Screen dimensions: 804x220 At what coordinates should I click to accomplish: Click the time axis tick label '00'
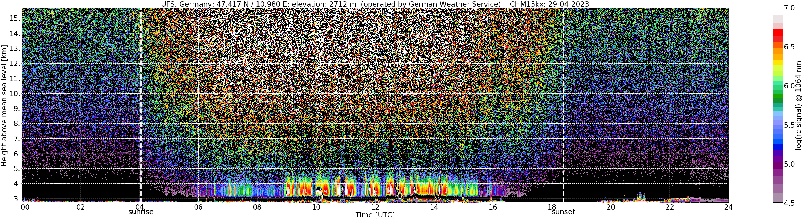(25, 207)
